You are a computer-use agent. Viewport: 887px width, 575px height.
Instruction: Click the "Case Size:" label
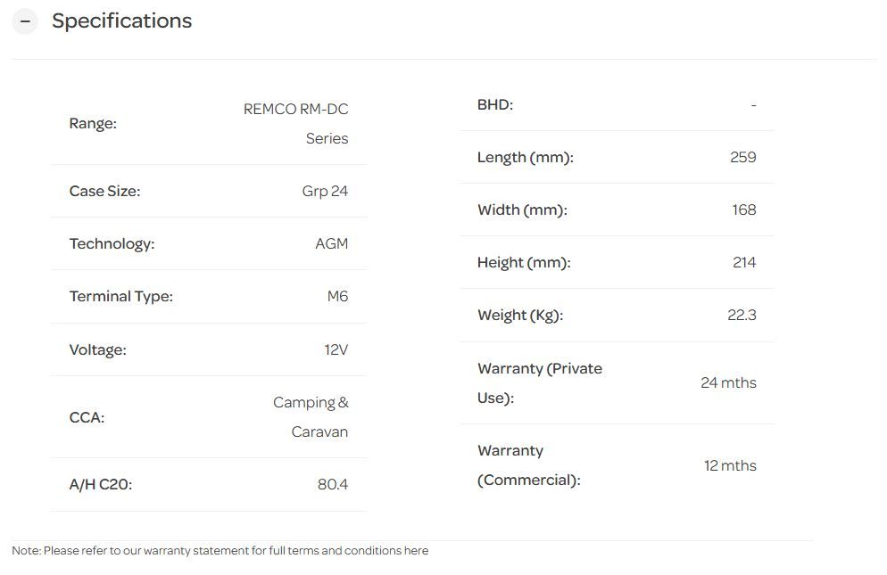coord(104,191)
